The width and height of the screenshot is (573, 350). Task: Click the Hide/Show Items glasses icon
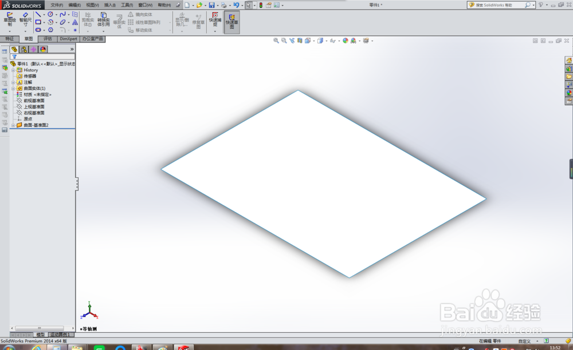tap(332, 41)
